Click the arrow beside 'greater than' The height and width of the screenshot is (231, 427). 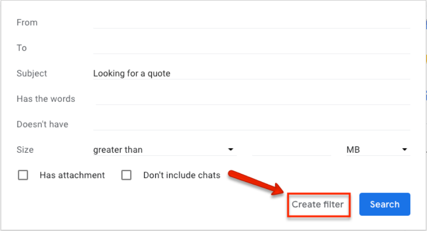[x=230, y=150]
